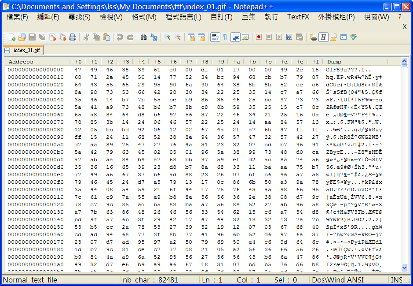Screen dimensions: 413x286
Task: Click the Close document icon
Action: [x=52, y=37]
